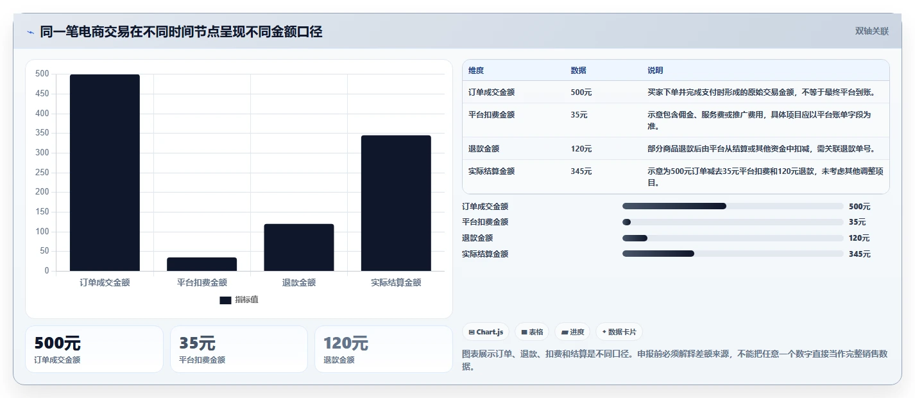Click the 实际结算金额 x-axis label under the chart
The width and height of the screenshot is (915, 398).
pyautogui.click(x=396, y=282)
